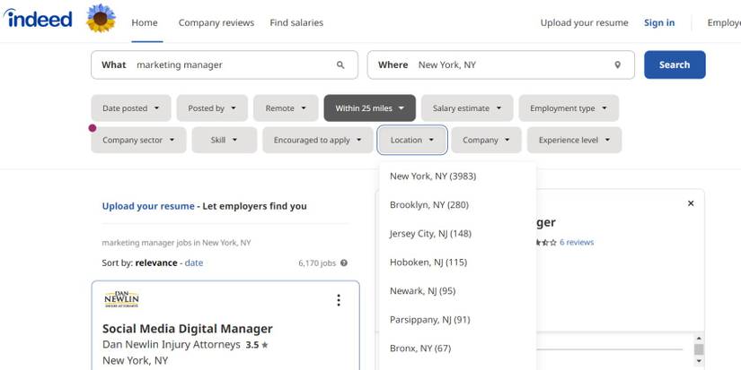The image size is (741, 370).
Task: Click the location pin icon in Where field
Action: pyautogui.click(x=617, y=65)
